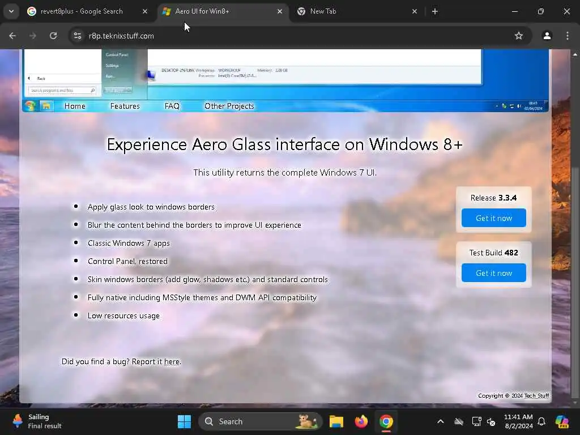
Task: Click the muted volume tray icon
Action: click(491, 421)
